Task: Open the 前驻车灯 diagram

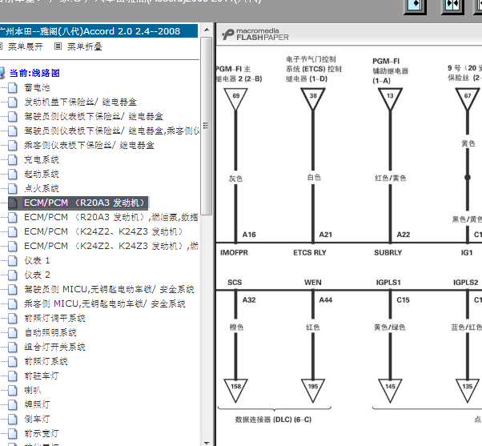Action: [42, 376]
